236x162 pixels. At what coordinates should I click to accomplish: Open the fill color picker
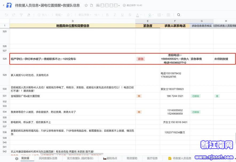pyautogui.click(x=150, y=15)
